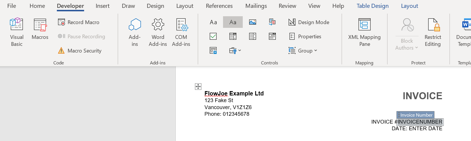This screenshot has width=471, height=141.
Task: Insert a Date Picker Content Control
Action: click(272, 36)
